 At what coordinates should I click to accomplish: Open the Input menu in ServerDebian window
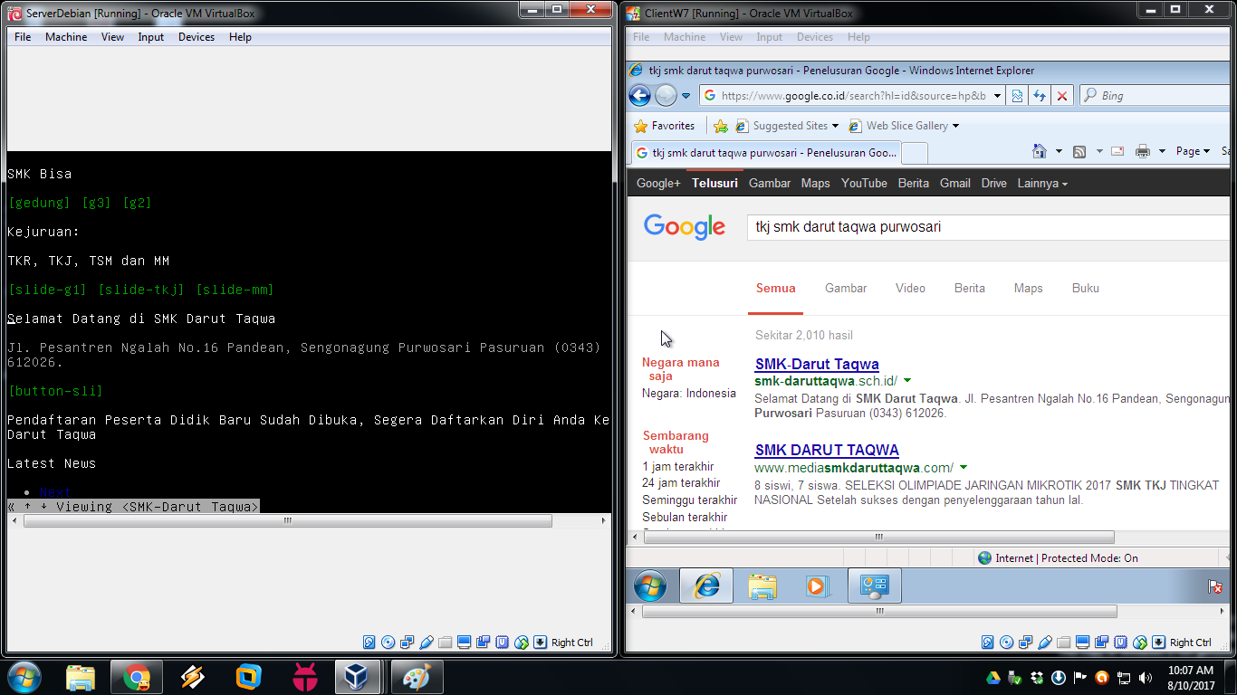coord(151,37)
